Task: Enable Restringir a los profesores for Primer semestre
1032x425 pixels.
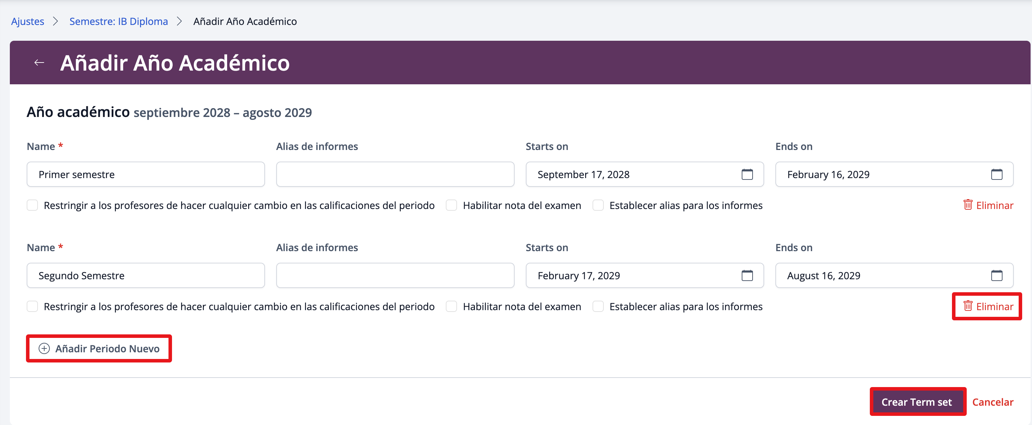Action: tap(32, 205)
